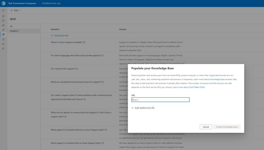Select question about options to receive technical support
Image resolution: width=264 pixels, height=150 pixels.
tap(81, 115)
